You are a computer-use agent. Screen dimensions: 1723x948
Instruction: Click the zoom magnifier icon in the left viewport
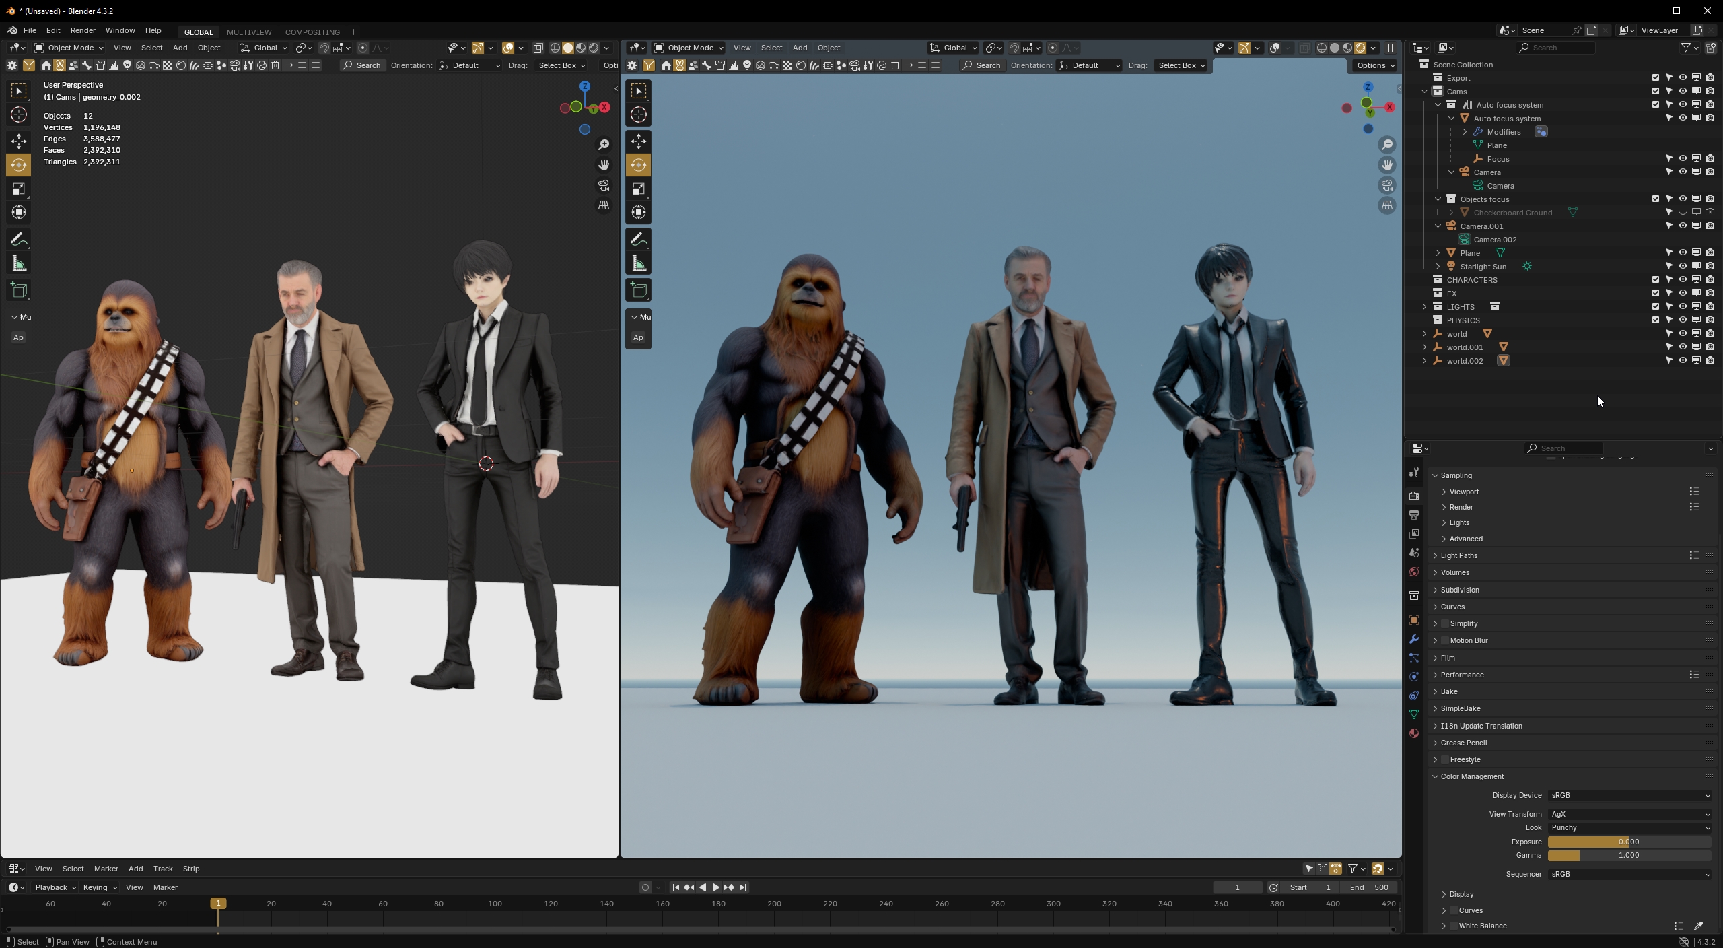coord(604,145)
